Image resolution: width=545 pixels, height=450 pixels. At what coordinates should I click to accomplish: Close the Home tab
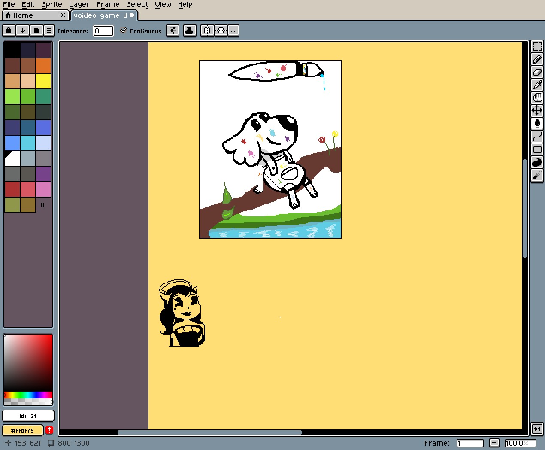coord(63,15)
